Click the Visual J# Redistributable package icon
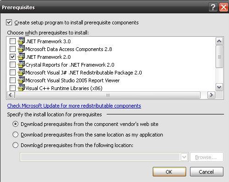Screen dimensions: 229x182 (21, 72)
